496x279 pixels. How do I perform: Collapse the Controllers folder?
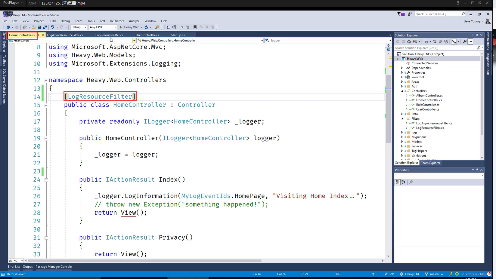point(402,91)
